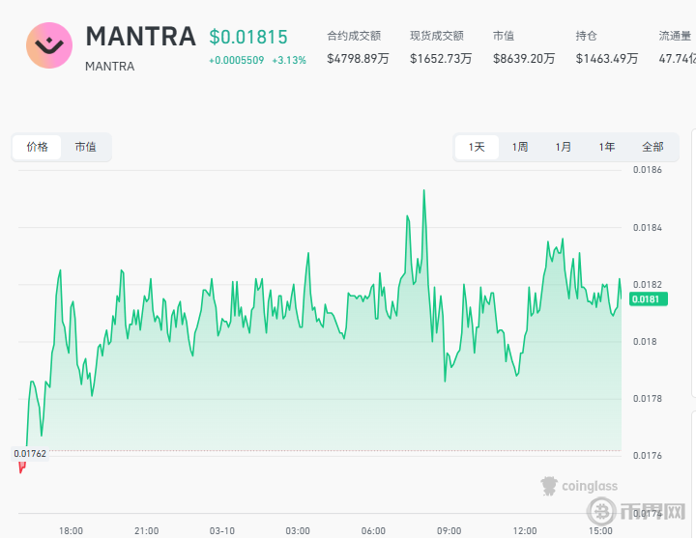Viewport: 696px width, 538px height.
Task: Click the 合约成交额 value $4798.89万
Action: pos(358,59)
